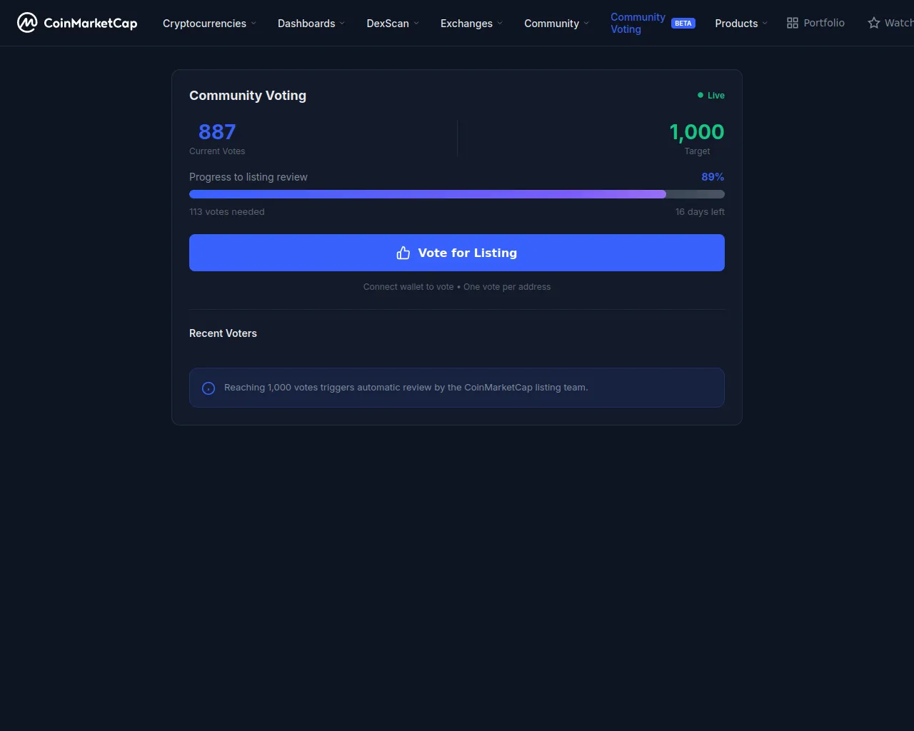Expand the Products dropdown chevron
The height and width of the screenshot is (731, 914).
pyautogui.click(x=765, y=23)
